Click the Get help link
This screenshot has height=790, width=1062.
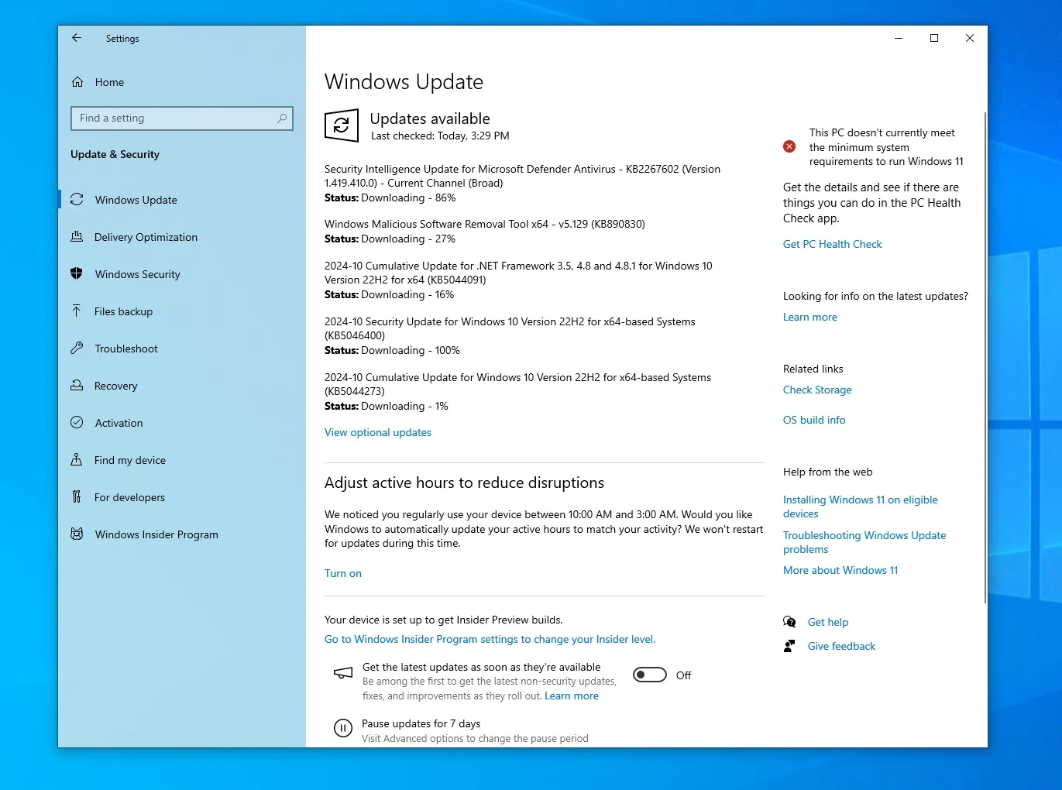[828, 622]
